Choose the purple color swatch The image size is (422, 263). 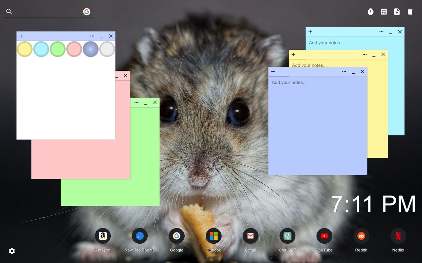click(x=91, y=49)
